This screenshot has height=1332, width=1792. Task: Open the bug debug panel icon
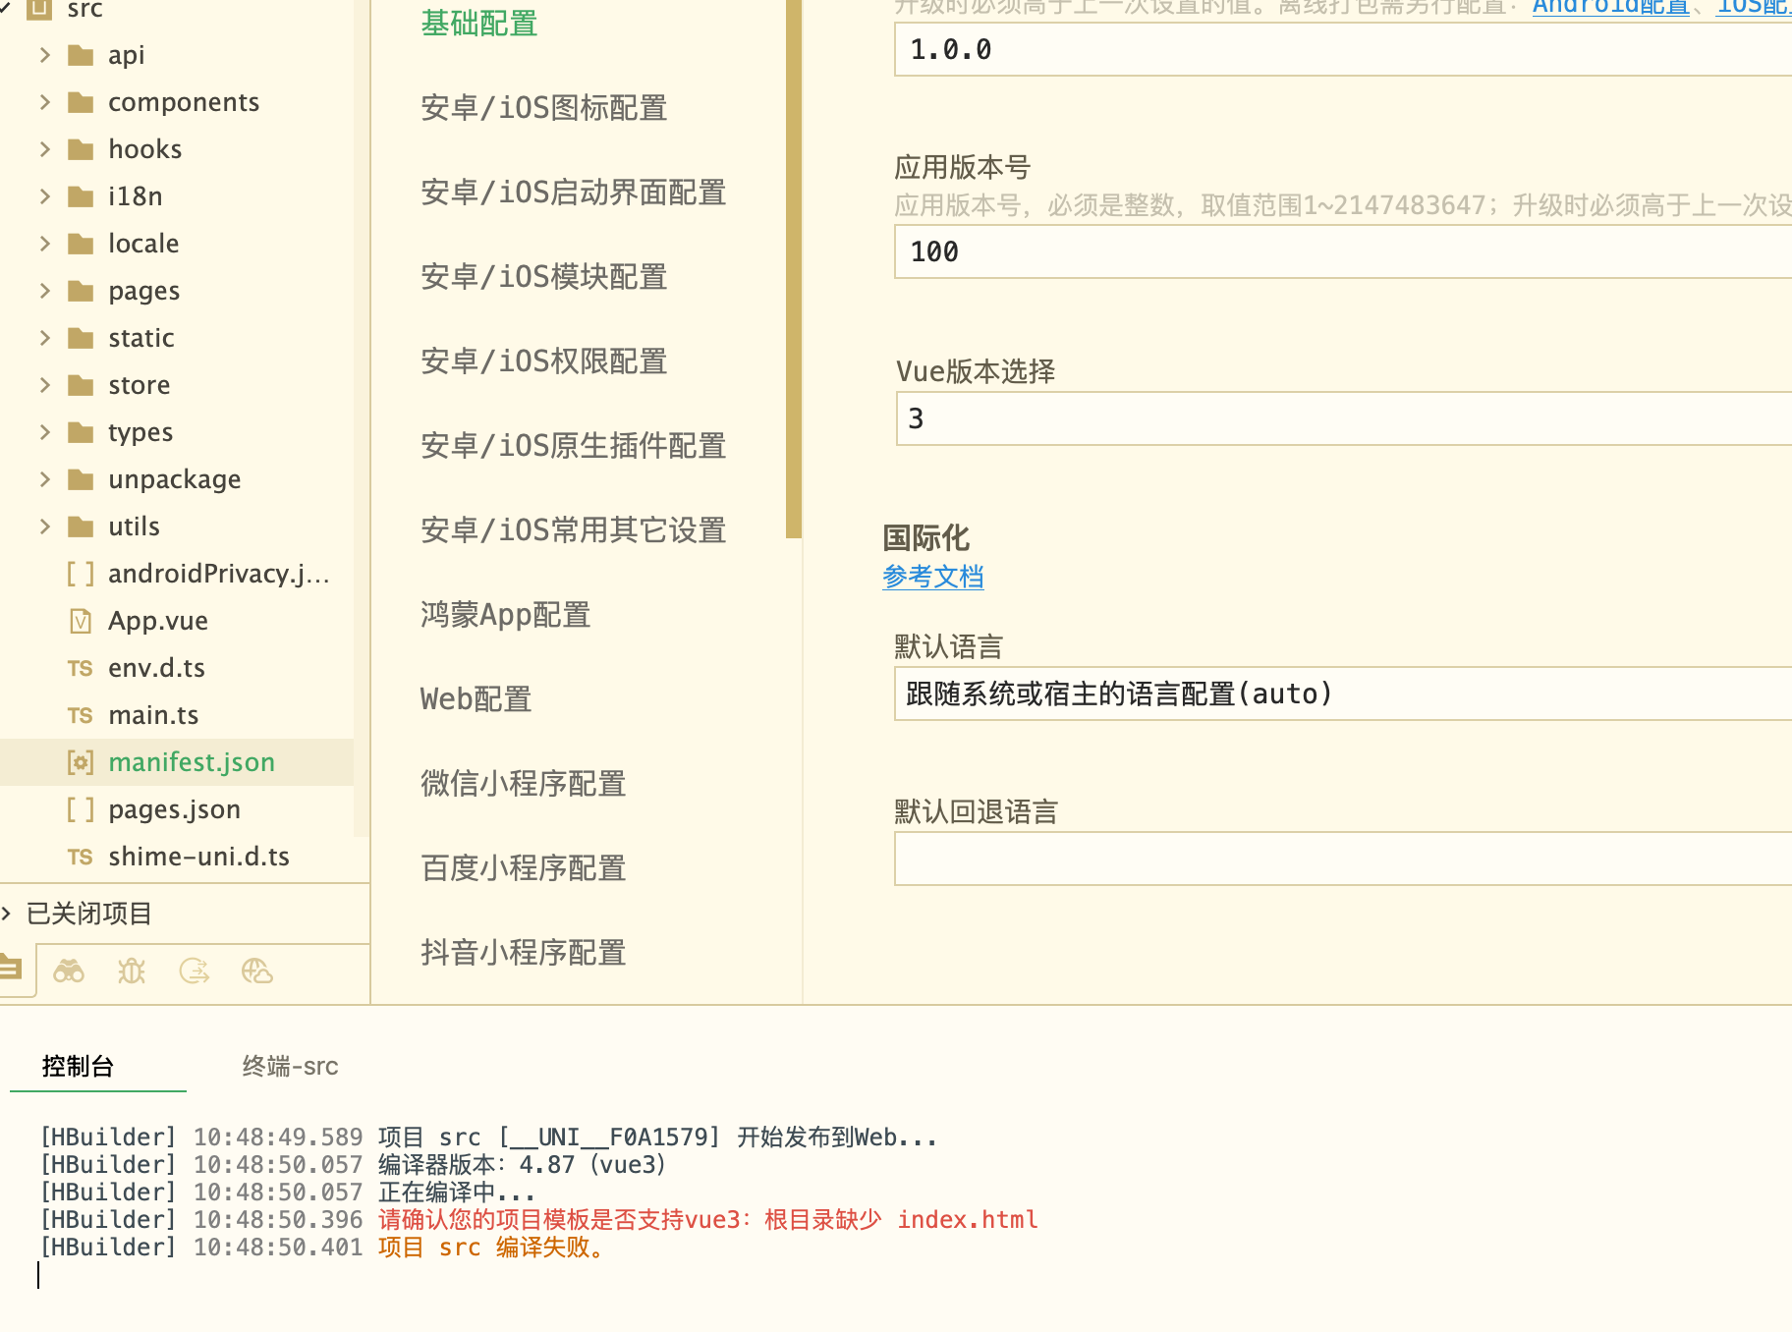pos(131,971)
